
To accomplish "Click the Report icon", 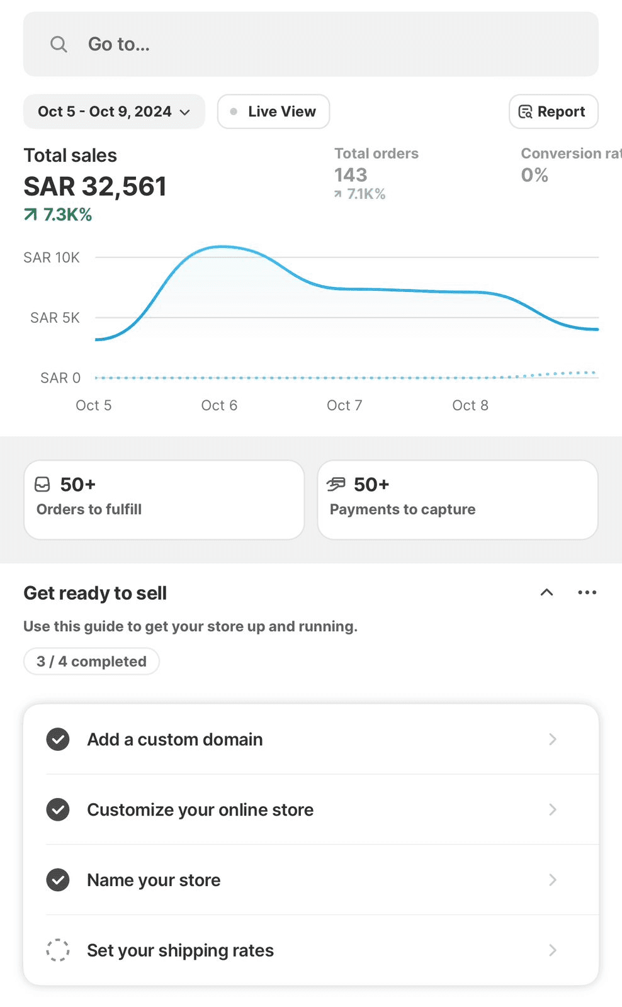I will click(x=525, y=112).
